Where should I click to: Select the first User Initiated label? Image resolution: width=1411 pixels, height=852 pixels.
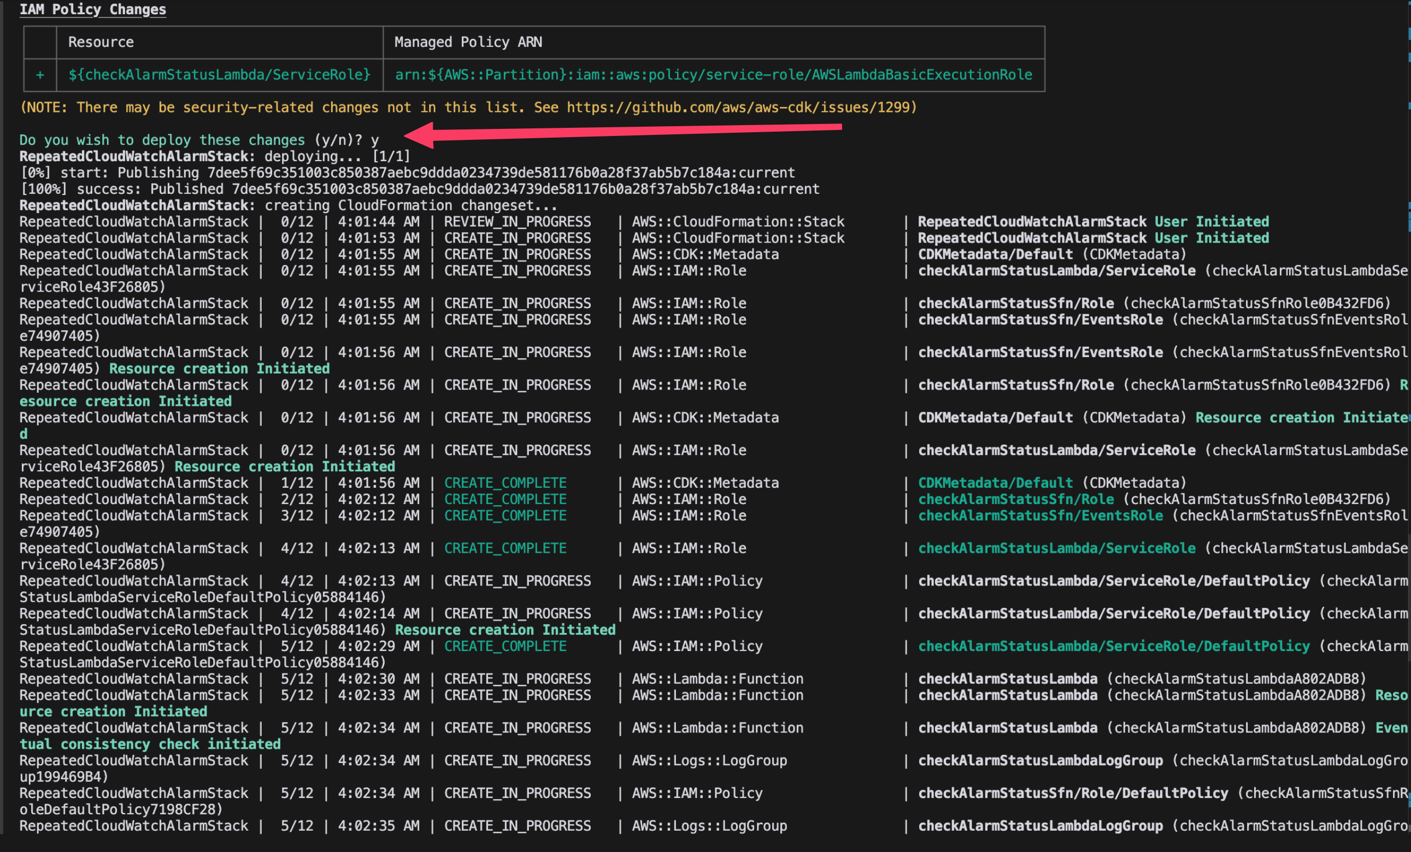[1211, 221]
